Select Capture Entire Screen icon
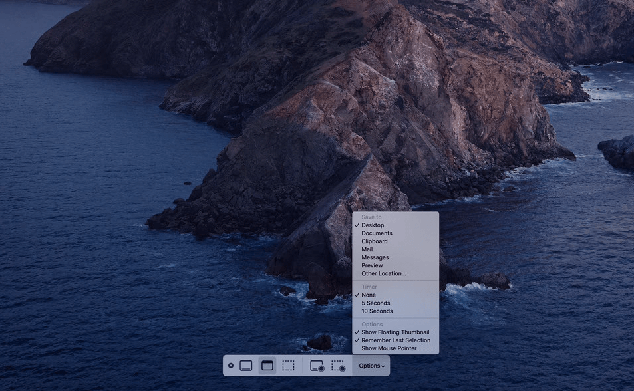 coord(246,366)
